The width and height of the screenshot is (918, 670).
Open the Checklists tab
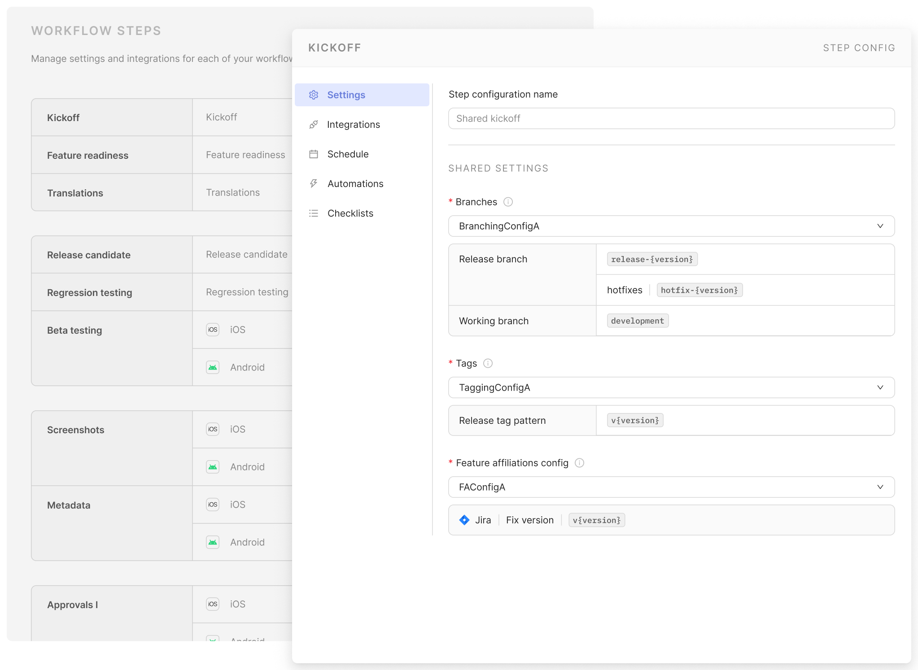[350, 213]
